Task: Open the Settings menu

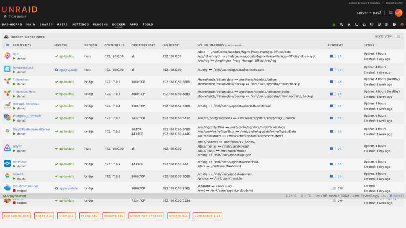Action: point(80,24)
